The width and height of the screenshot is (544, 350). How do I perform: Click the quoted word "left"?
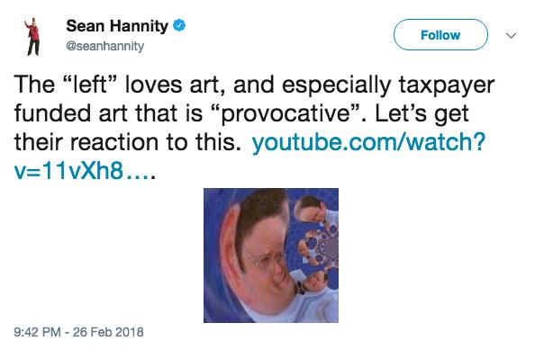[x=89, y=85]
